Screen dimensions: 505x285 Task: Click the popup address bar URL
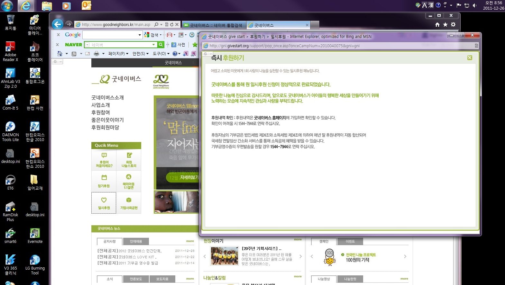click(285, 46)
